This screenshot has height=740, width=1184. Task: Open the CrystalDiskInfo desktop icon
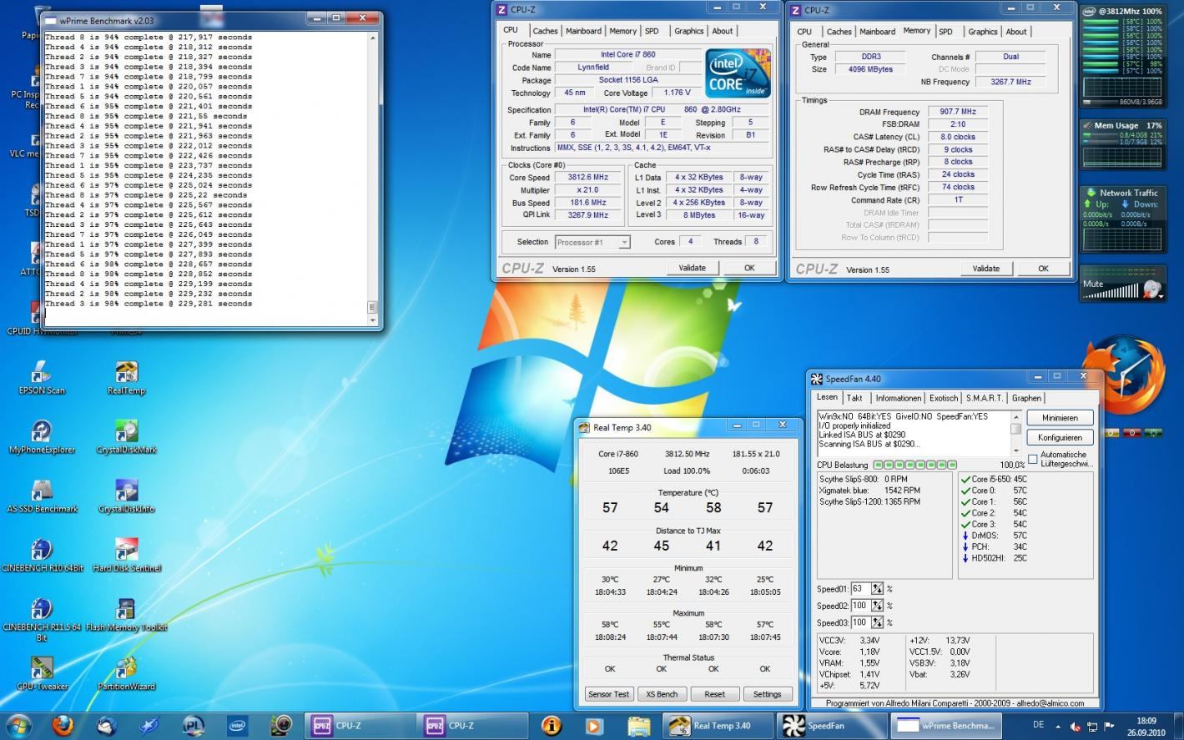click(x=126, y=496)
